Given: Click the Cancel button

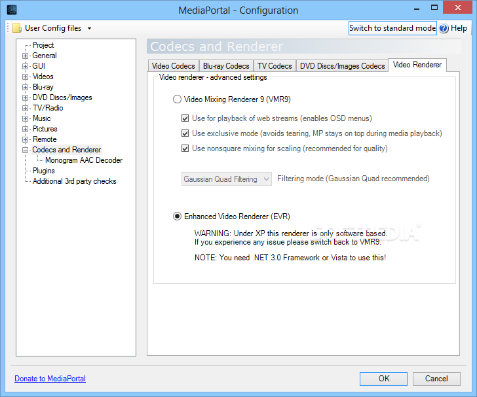Looking at the screenshot, I should pyautogui.click(x=436, y=379).
